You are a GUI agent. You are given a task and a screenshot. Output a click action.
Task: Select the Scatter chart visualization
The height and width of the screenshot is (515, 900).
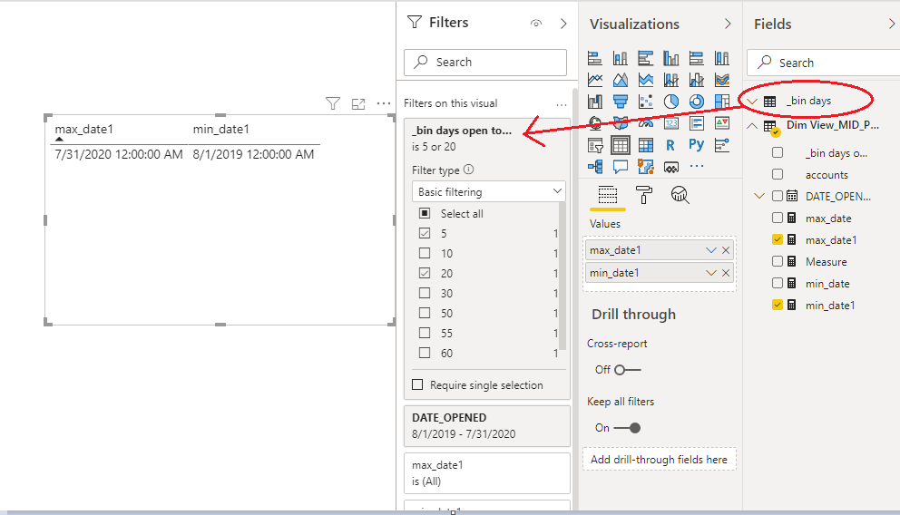point(646,102)
